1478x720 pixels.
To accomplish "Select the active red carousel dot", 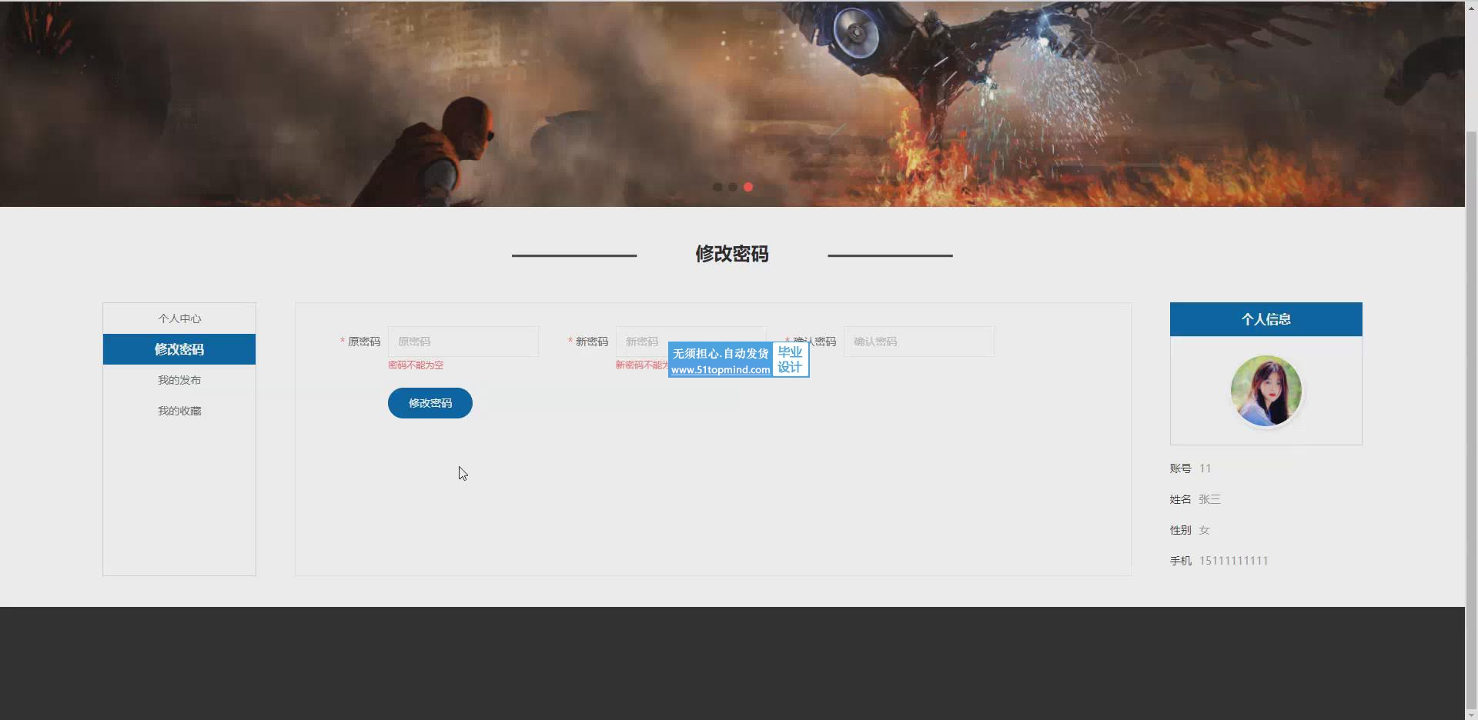I will point(748,187).
